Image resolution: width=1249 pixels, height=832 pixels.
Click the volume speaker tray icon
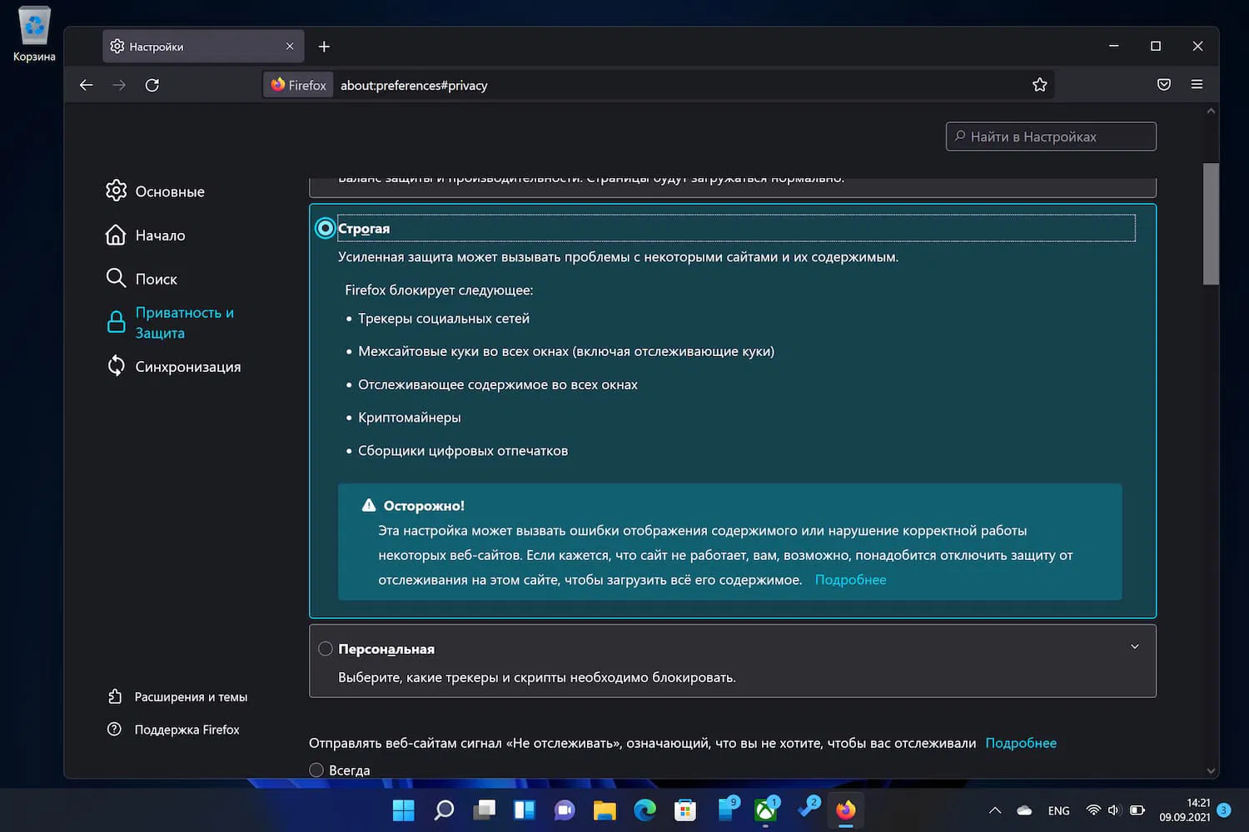pos(1114,810)
